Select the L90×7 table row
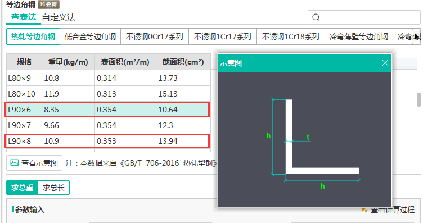This screenshot has width=423, height=223. [109, 125]
